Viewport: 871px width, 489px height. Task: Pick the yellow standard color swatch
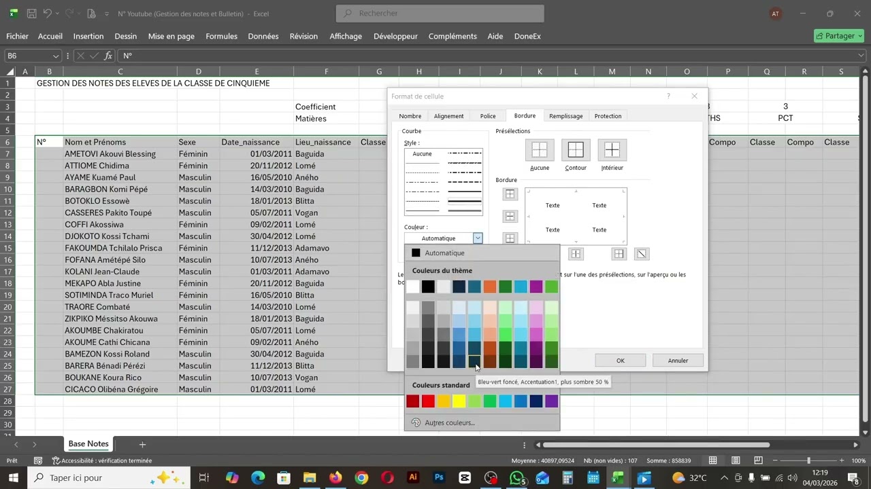pyautogui.click(x=459, y=401)
